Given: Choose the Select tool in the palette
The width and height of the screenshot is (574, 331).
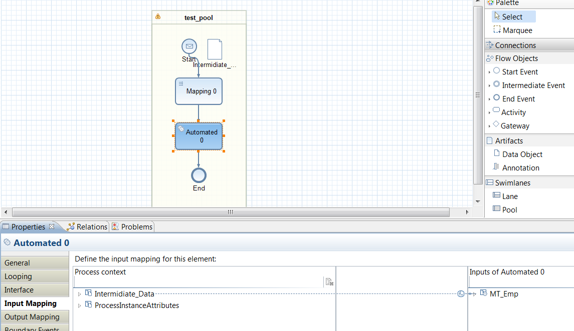Looking at the screenshot, I should (x=514, y=17).
